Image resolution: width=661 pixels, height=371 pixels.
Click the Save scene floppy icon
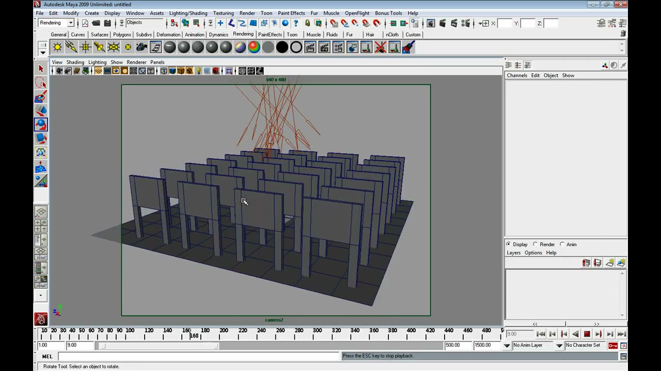107,23
